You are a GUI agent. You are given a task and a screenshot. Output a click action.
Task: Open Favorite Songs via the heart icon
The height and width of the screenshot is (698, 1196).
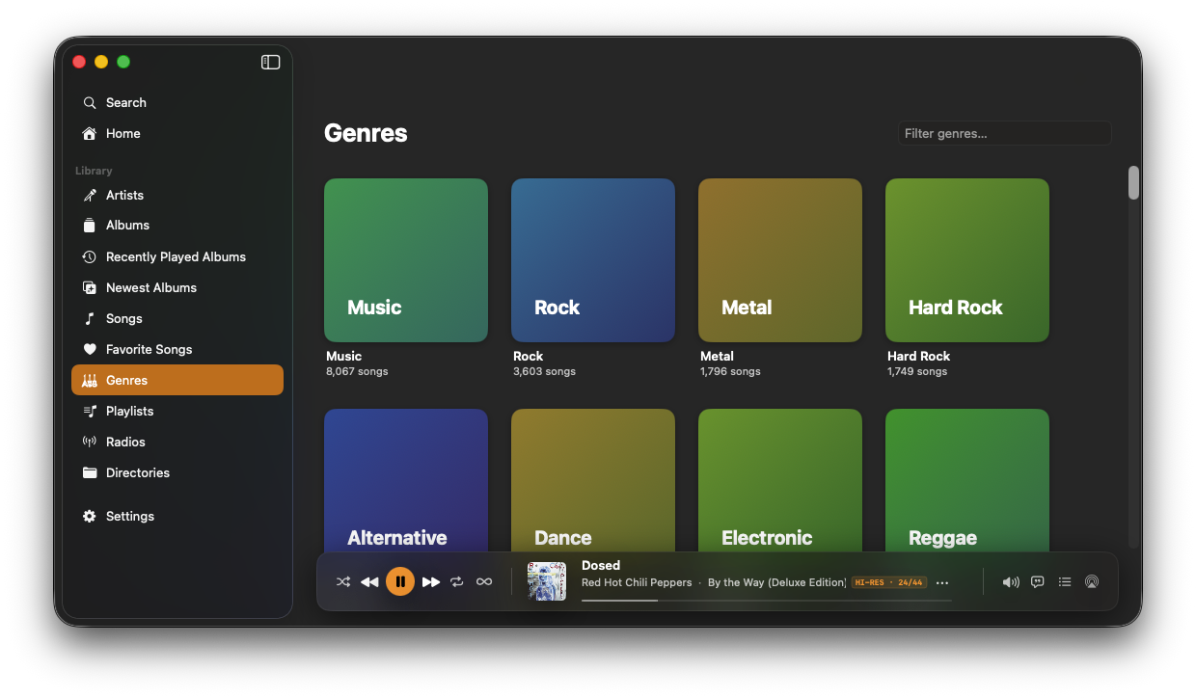(x=88, y=349)
